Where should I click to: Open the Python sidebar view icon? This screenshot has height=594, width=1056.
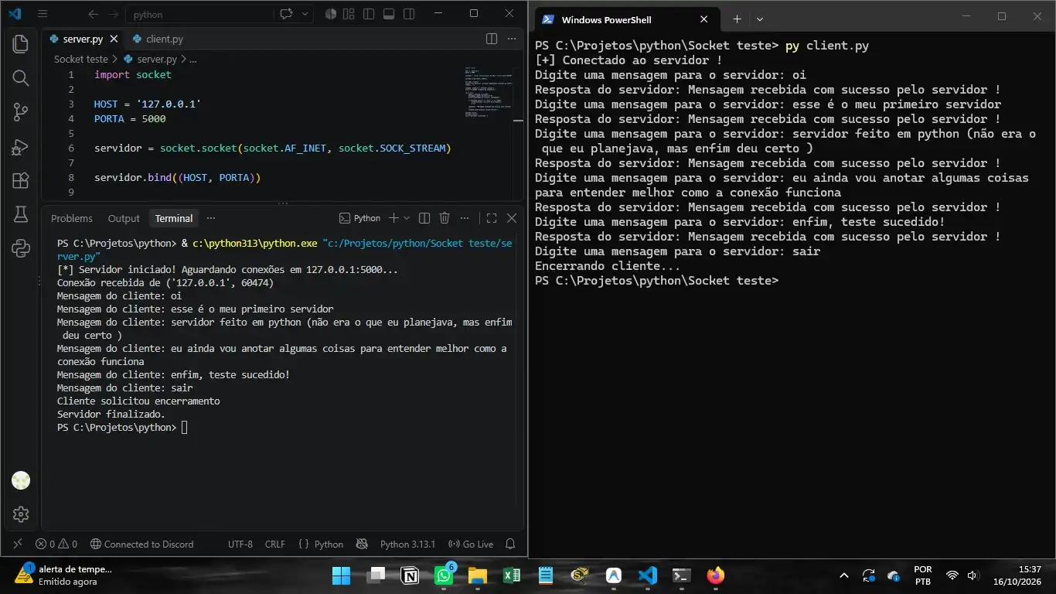click(x=21, y=248)
